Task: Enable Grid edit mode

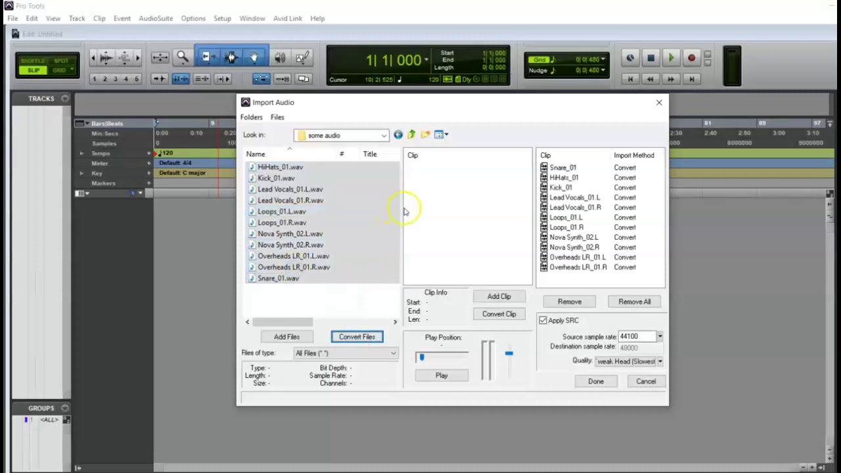Action: (x=60, y=70)
